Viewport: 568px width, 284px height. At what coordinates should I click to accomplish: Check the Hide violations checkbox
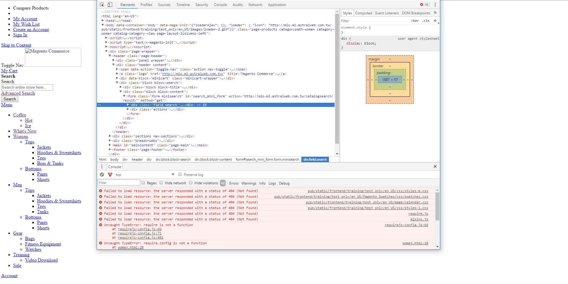coord(191,183)
